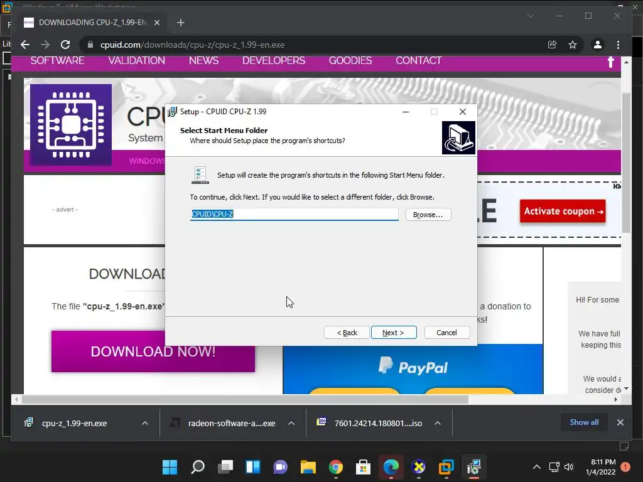
Task: Open Windows Start menu
Action: point(170,466)
